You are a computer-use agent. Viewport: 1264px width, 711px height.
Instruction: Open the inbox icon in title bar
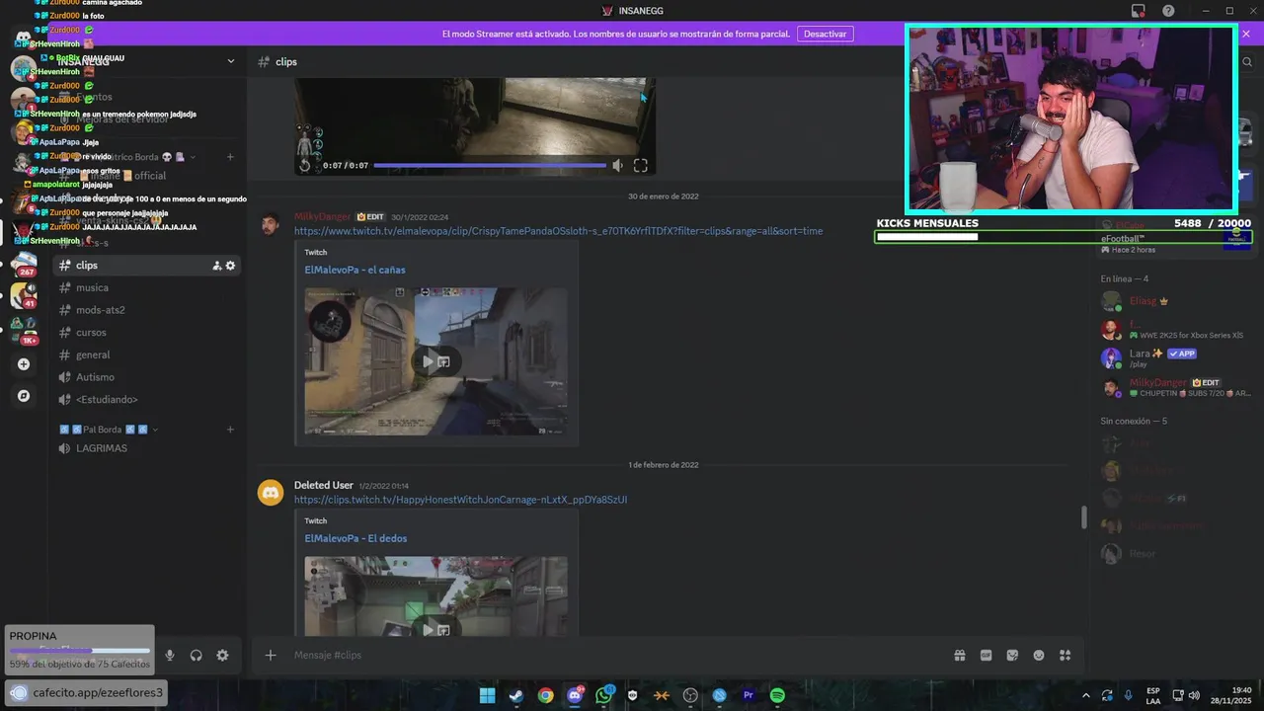click(x=1139, y=11)
